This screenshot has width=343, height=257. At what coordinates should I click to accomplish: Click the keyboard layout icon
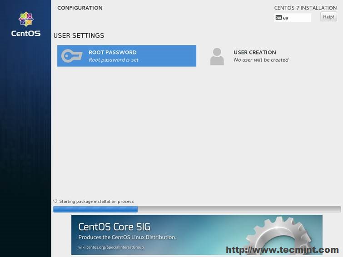click(x=278, y=18)
